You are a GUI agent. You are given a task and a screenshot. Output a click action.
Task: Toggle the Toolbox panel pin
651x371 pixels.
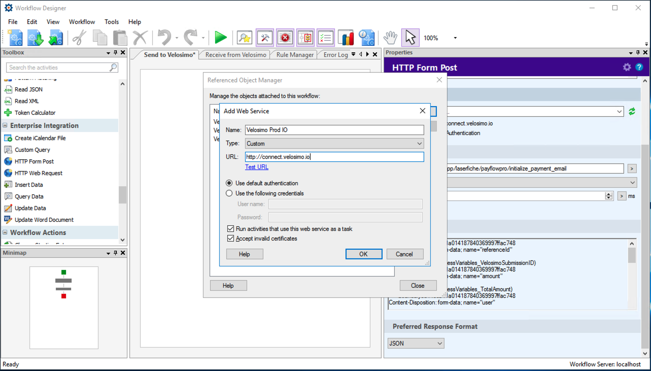click(116, 53)
